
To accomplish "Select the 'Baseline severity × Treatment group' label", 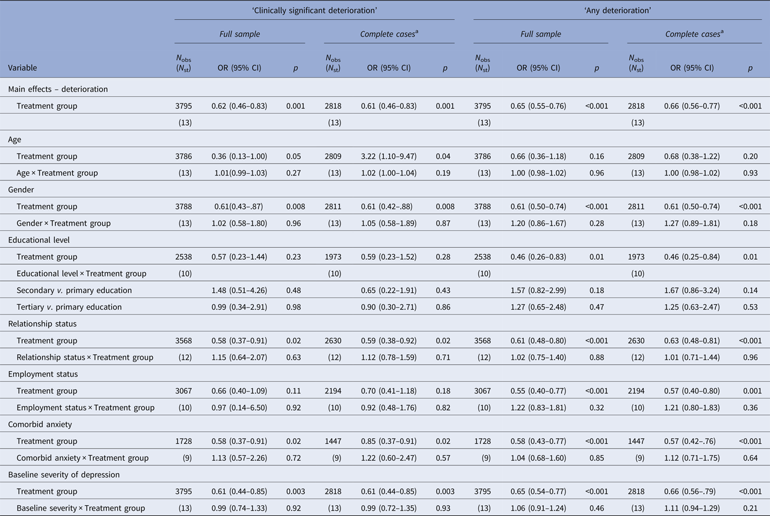I will point(81,508).
